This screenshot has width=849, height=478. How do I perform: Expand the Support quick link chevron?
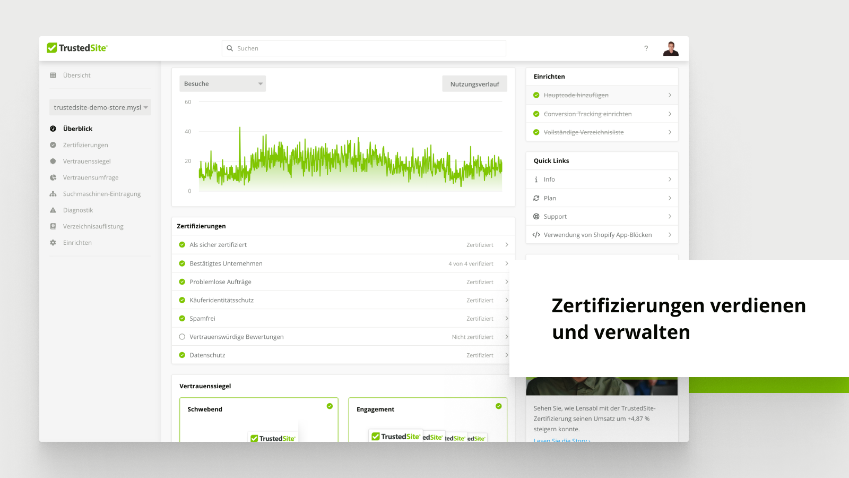(x=670, y=217)
